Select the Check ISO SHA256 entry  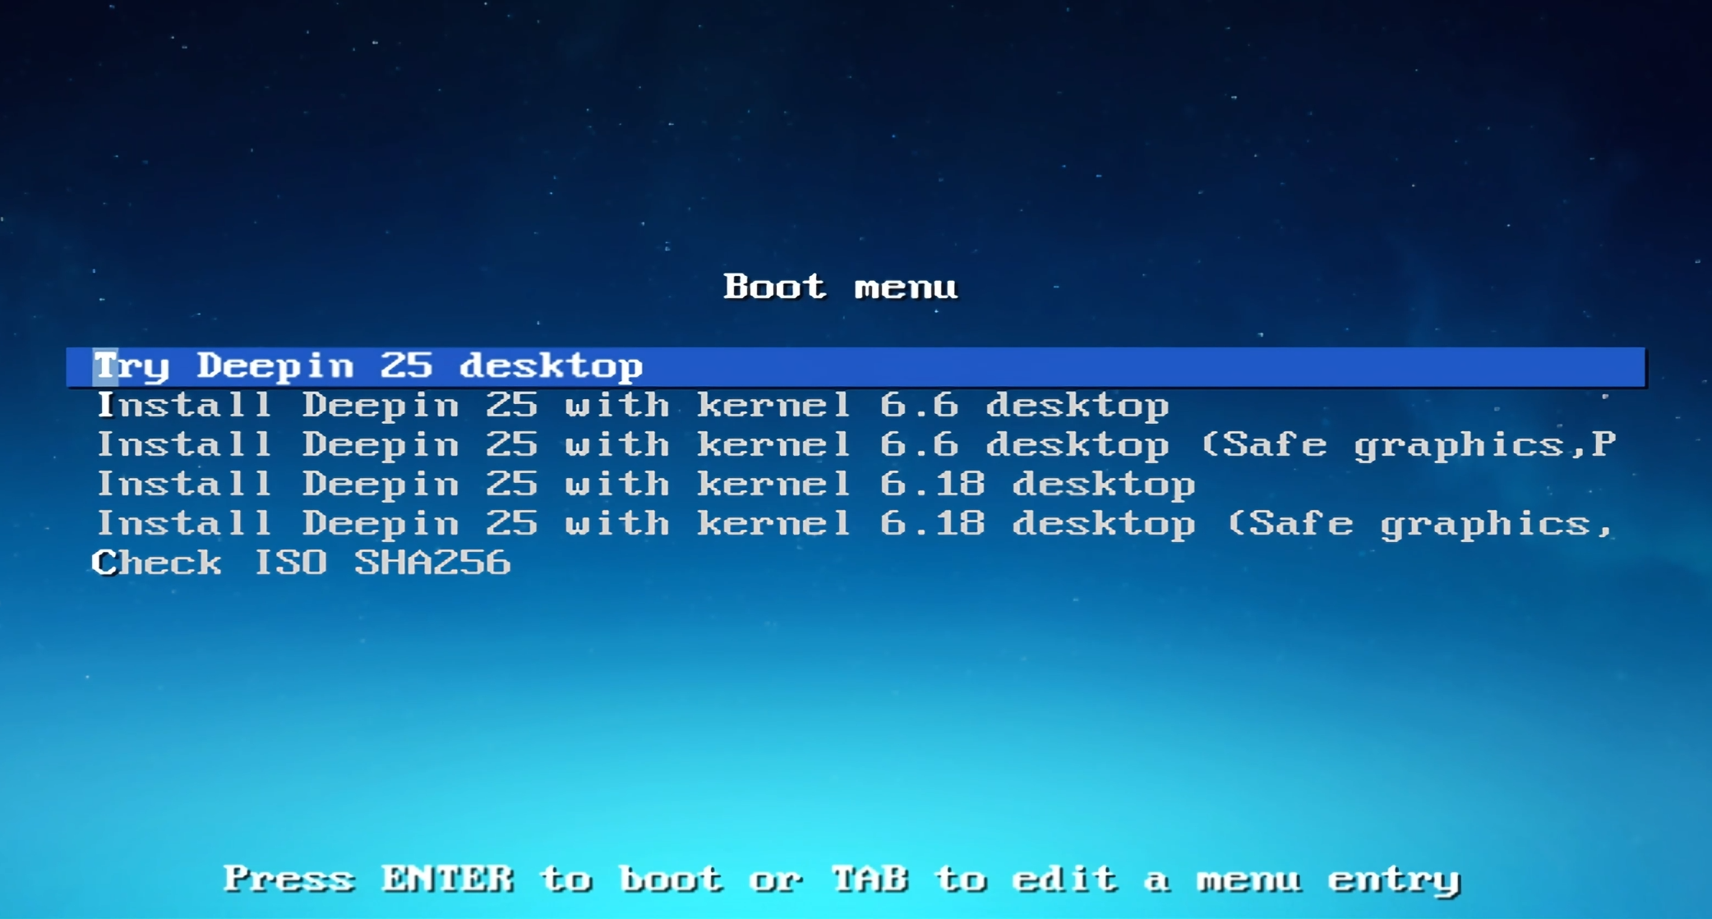[301, 563]
